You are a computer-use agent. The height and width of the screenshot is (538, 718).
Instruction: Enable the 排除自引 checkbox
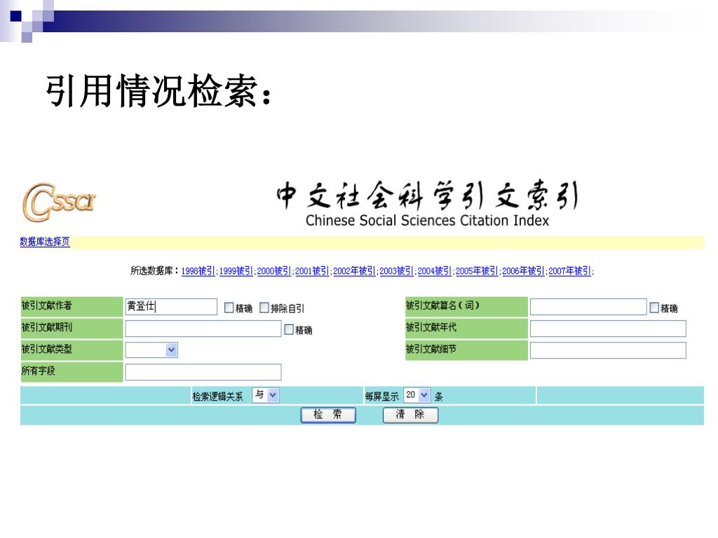[264, 308]
